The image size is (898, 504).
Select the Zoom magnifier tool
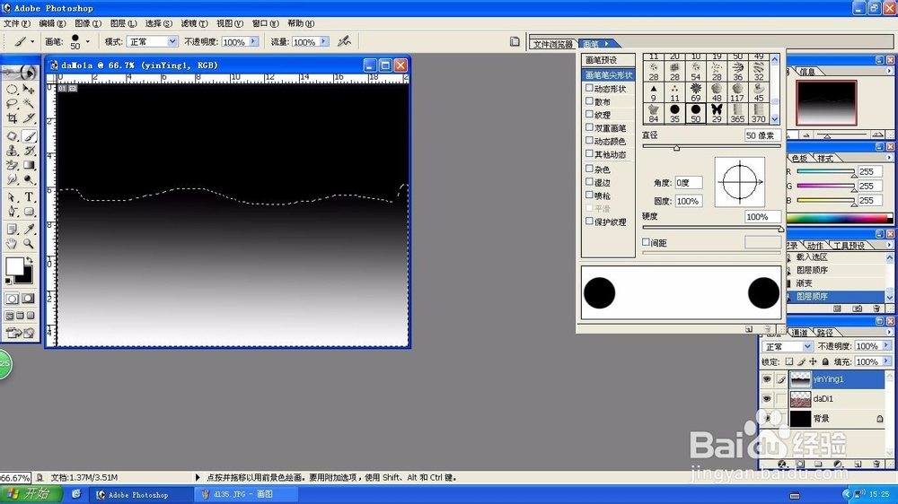pyautogui.click(x=29, y=244)
